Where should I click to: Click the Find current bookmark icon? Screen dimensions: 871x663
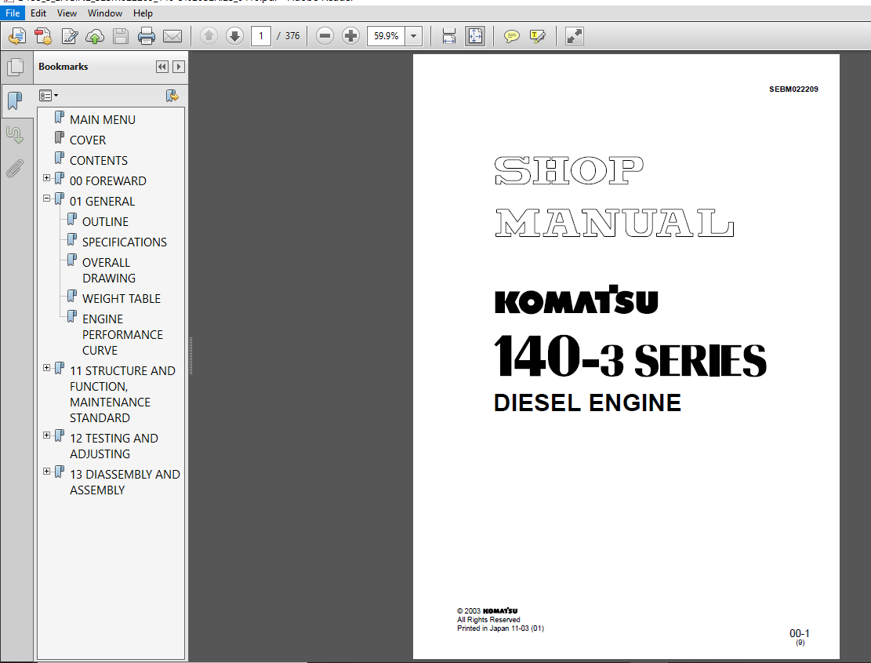pos(172,96)
